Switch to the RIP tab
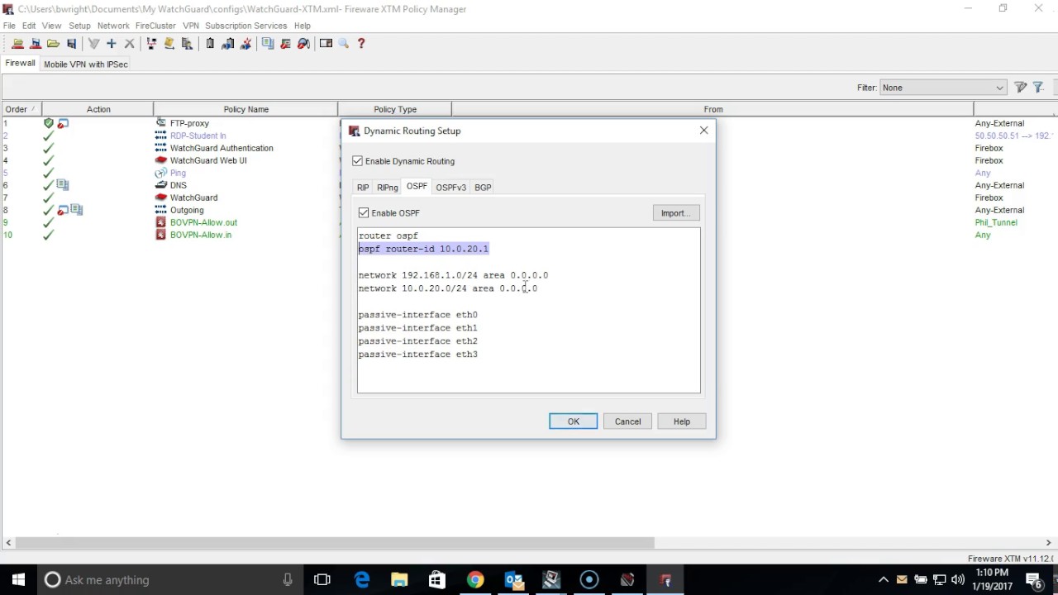This screenshot has height=595, width=1058. [363, 188]
